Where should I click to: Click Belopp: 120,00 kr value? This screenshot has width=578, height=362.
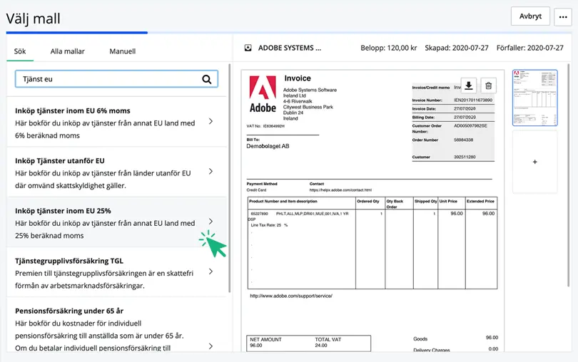tap(388, 48)
